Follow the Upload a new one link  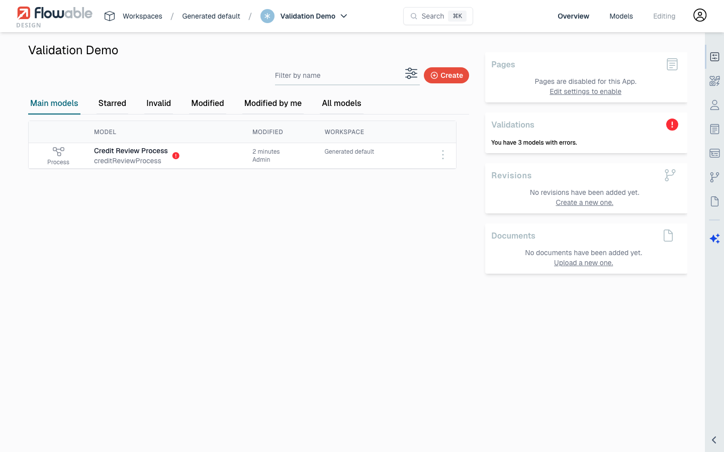[583, 262]
